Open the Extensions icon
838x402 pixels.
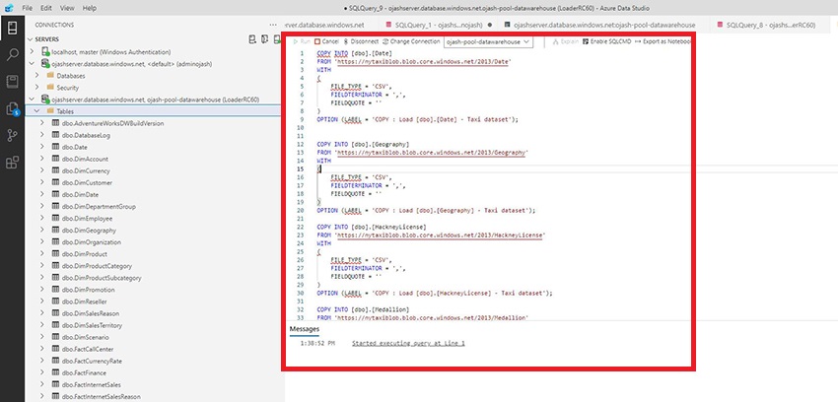pos(12,163)
